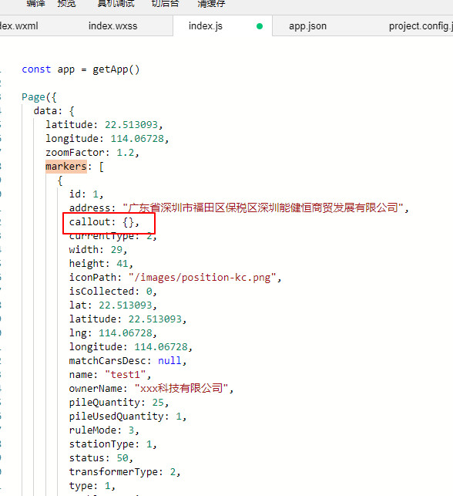Click the 'width: 29' line
The width and height of the screenshot is (453, 496).
[x=98, y=250]
